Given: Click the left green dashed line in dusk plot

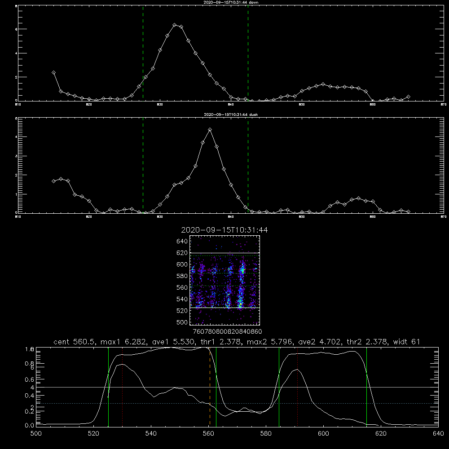Looking at the screenshot, I should click(x=143, y=165).
